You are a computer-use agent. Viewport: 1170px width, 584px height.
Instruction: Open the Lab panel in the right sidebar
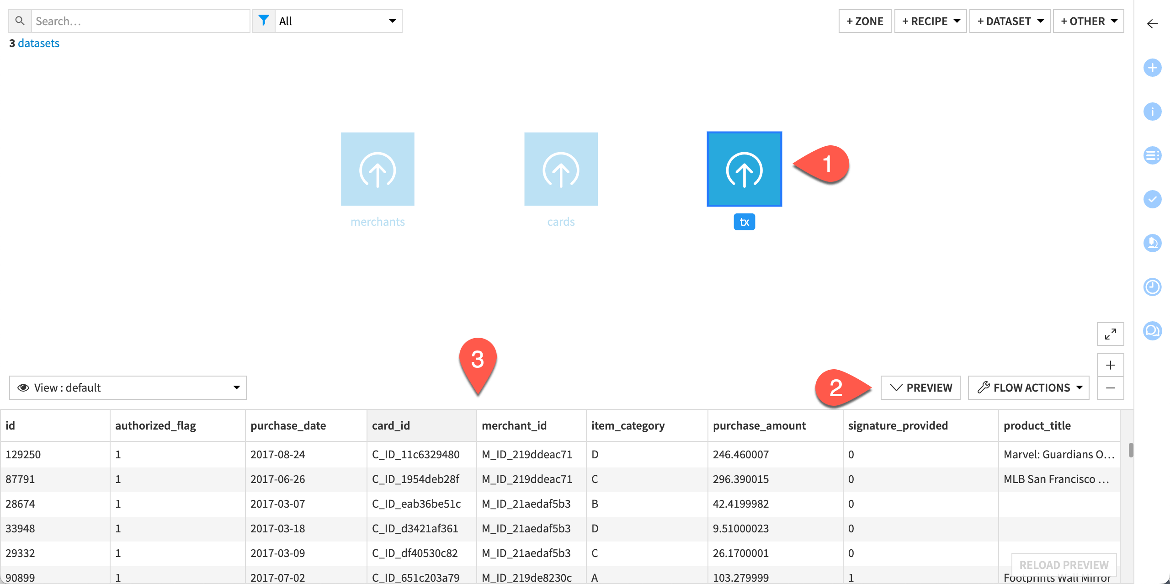click(x=1153, y=243)
